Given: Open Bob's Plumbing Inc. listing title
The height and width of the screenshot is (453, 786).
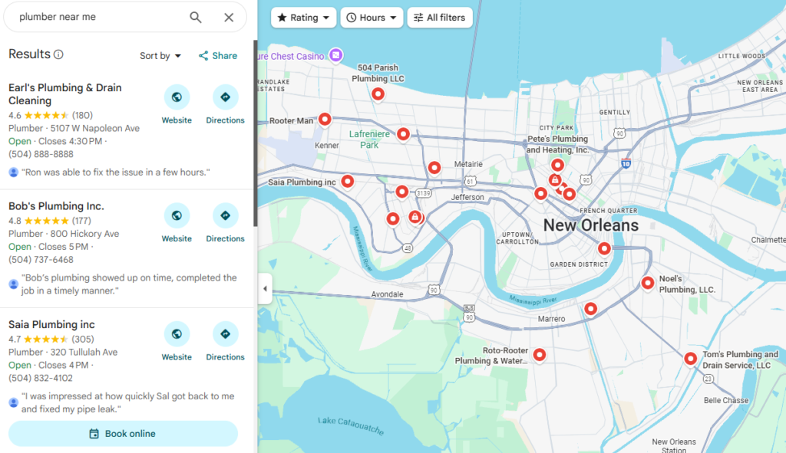Looking at the screenshot, I should [56, 206].
